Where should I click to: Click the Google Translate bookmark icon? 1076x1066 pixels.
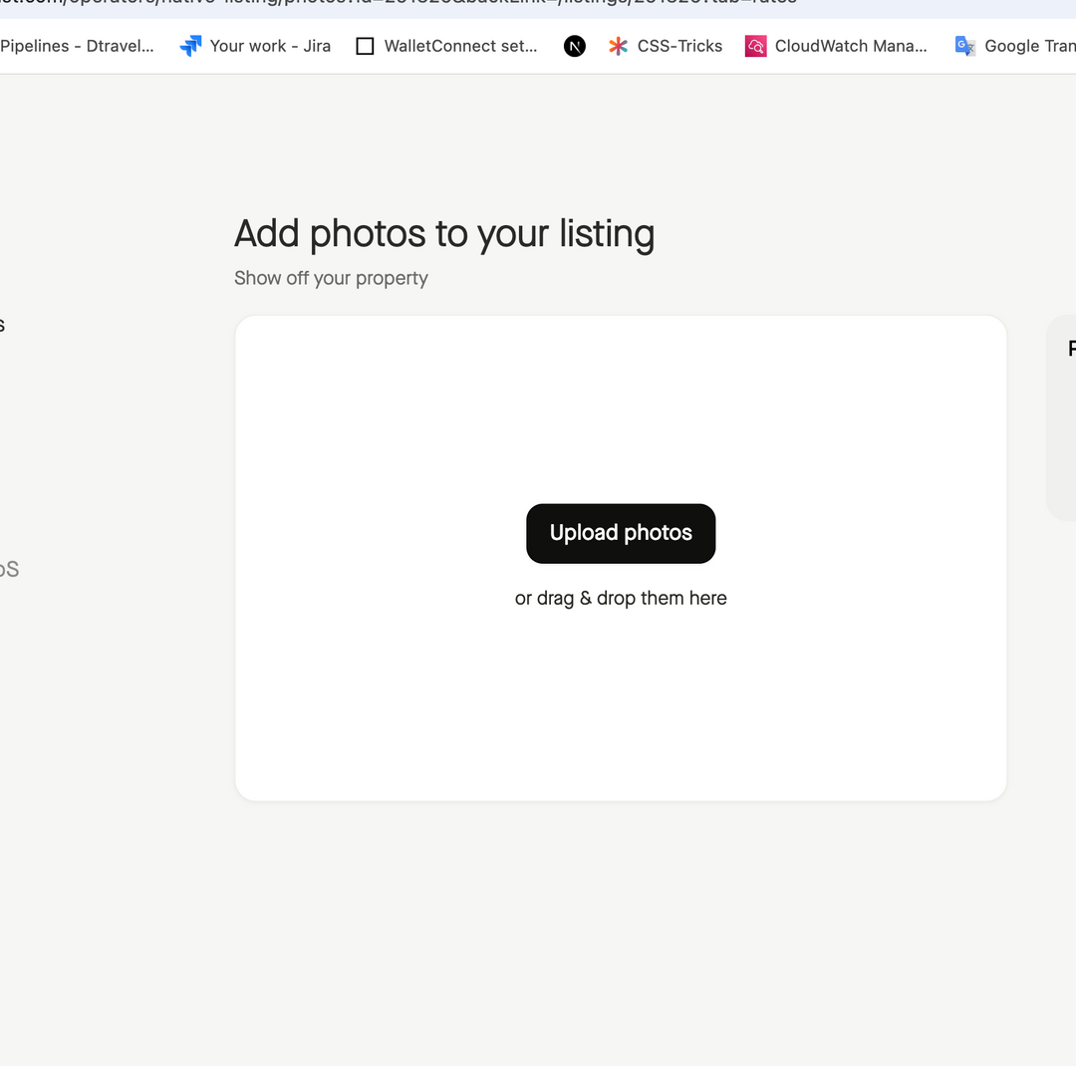tap(964, 46)
